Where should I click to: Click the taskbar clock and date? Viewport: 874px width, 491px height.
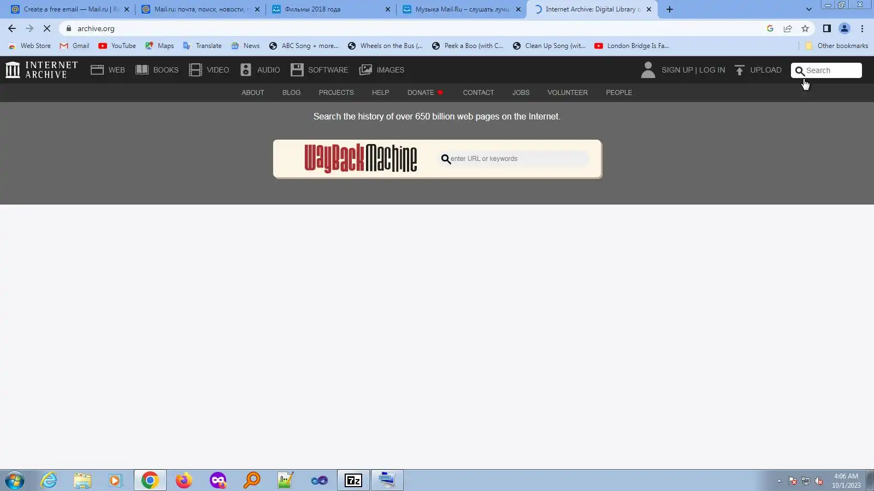pos(846,481)
